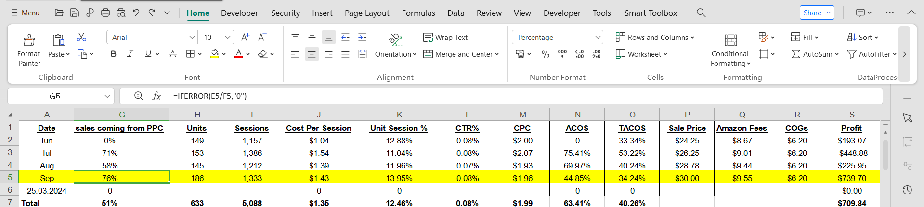Click the Format Painter brush icon
The width and height of the screenshot is (924, 207).
pyautogui.click(x=29, y=39)
